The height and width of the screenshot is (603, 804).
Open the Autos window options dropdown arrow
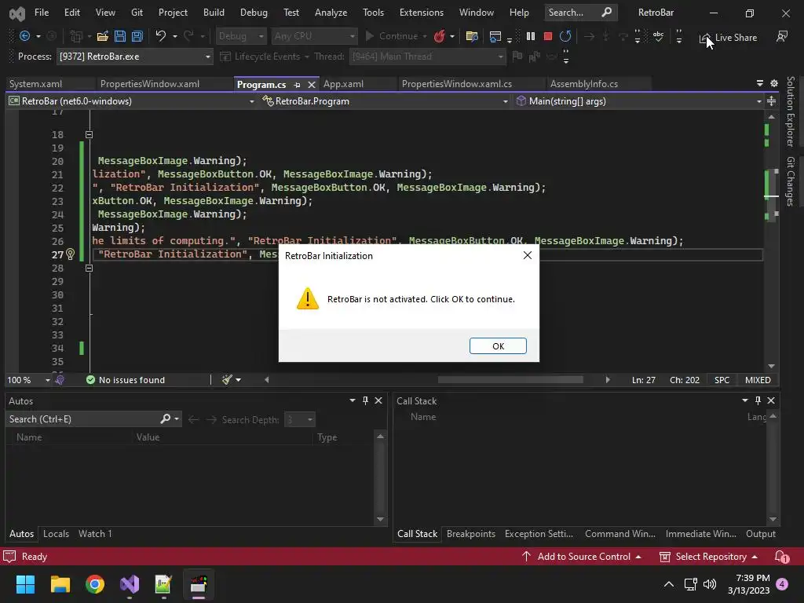point(353,400)
